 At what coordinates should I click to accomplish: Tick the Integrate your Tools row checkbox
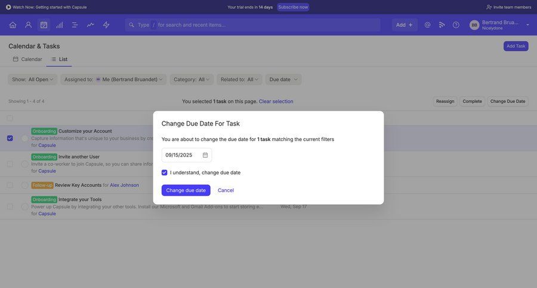coord(10,206)
